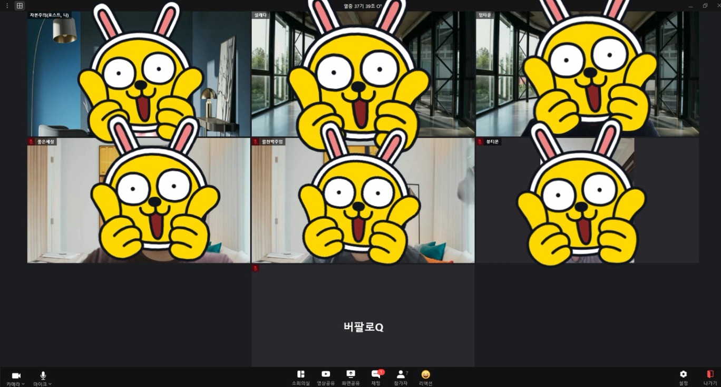
Task: Open the 소회의실 breakout rooms icon
Action: click(x=301, y=374)
